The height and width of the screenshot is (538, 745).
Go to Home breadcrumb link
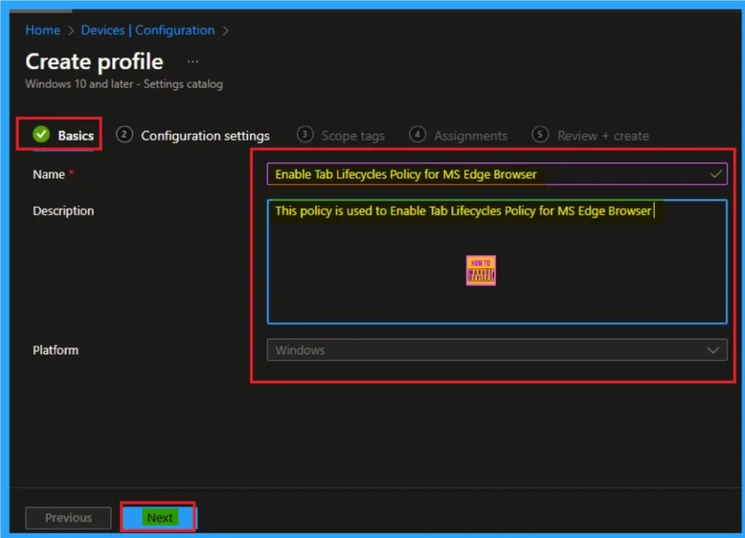(43, 30)
